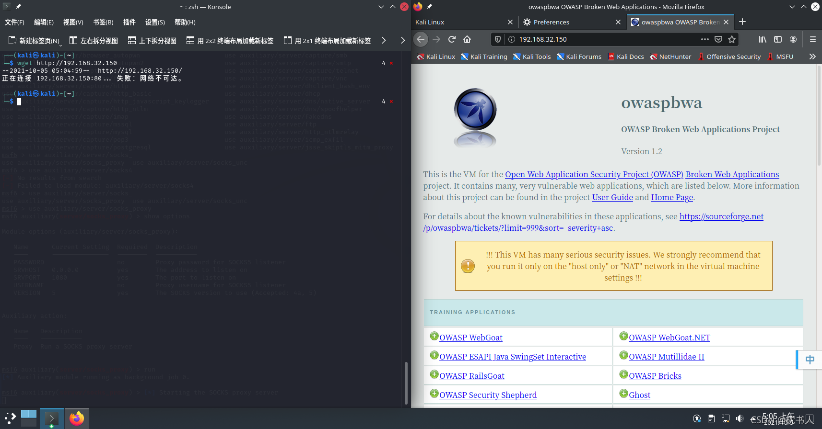Open MSFU bookmark
This screenshot has width=822, height=429.
point(780,56)
